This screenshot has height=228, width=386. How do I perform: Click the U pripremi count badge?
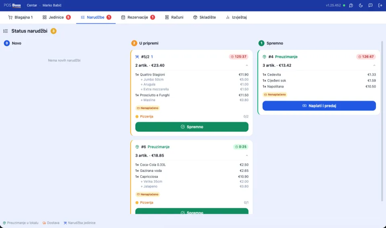click(x=134, y=43)
